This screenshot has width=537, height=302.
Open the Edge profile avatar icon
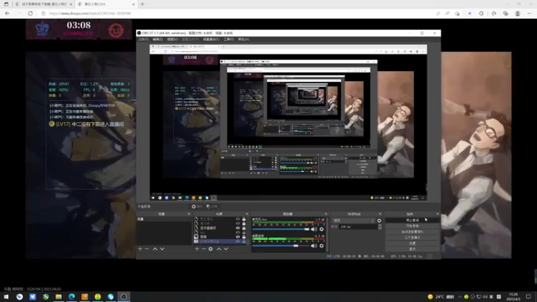tap(518, 13)
